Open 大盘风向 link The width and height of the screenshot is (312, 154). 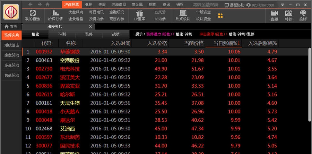(x=76, y=12)
